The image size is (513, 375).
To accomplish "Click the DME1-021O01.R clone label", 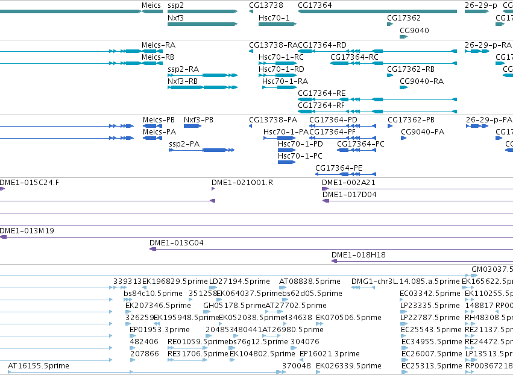I will [242, 183].
